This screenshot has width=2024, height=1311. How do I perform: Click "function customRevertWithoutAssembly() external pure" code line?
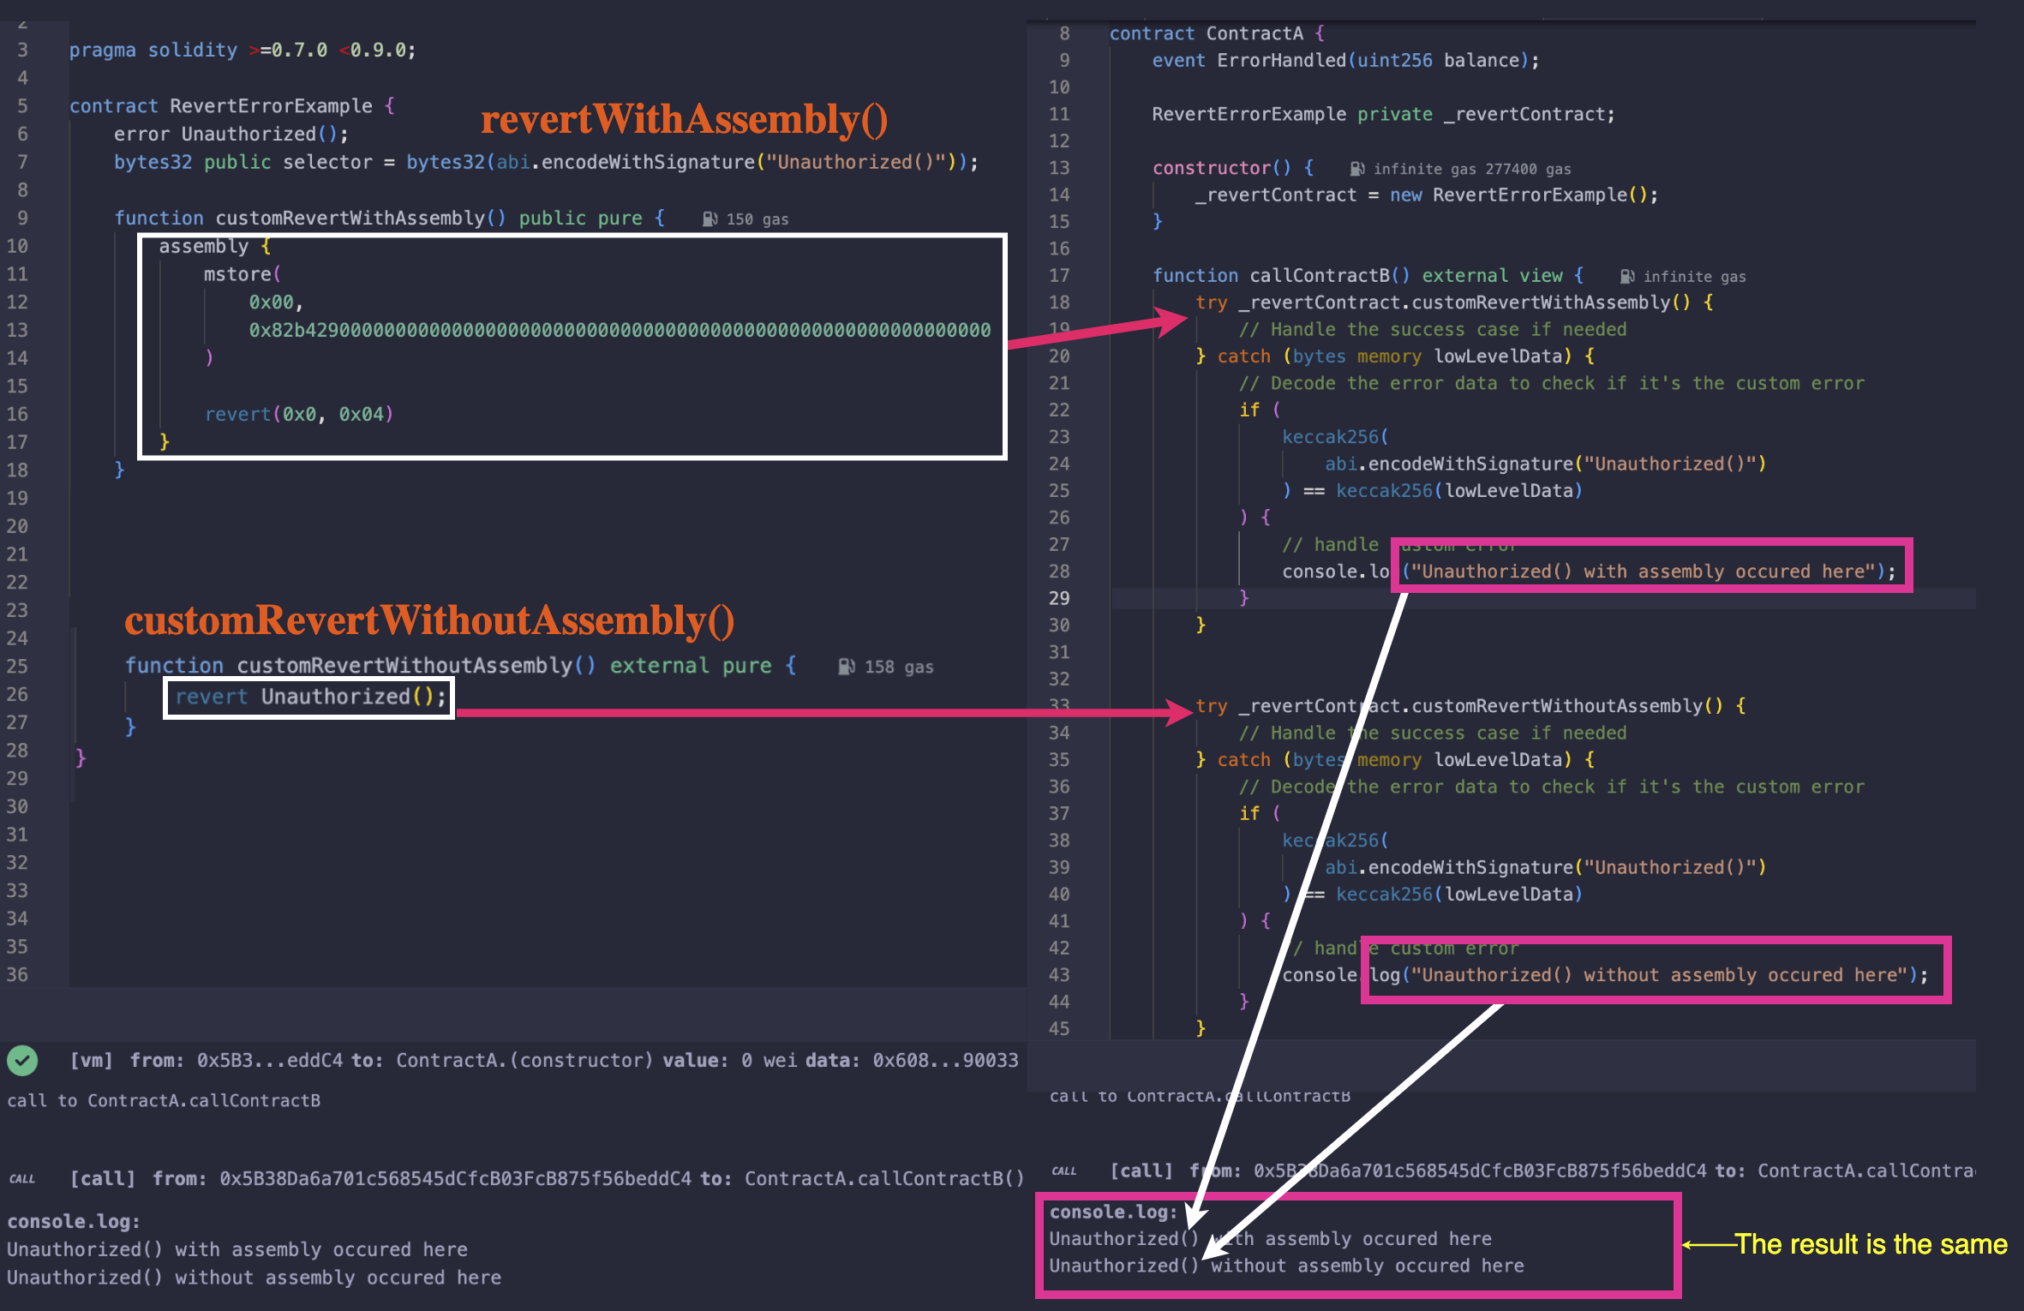click(x=461, y=665)
